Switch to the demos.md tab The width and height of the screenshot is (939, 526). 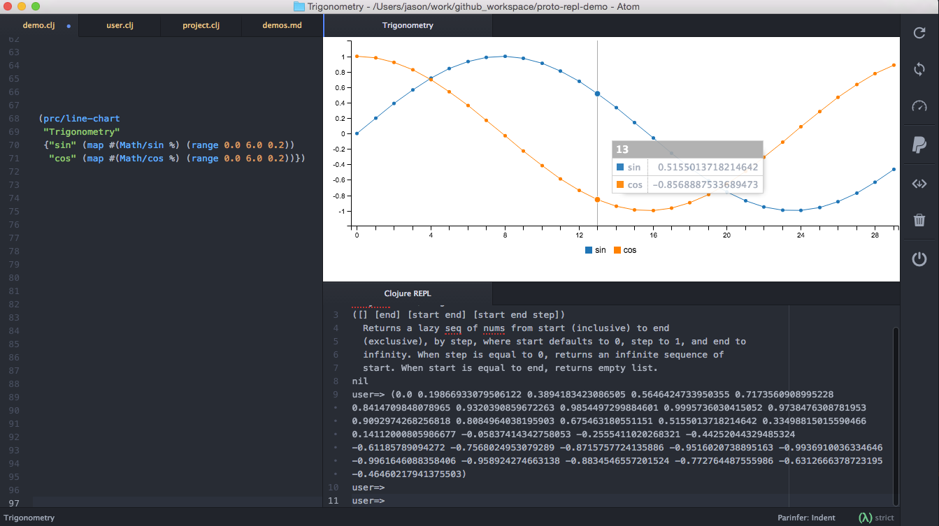coord(282,25)
